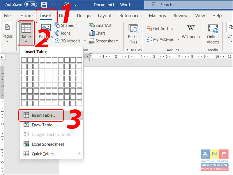Viewport: 233px width, 175px height.
Task: Choose Excel Spreadsheet from the Table menu
Action: coord(51,144)
